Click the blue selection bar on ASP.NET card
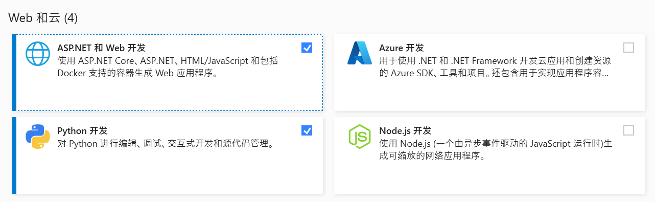Image resolution: width=655 pixels, height=202 pixels. pyautogui.click(x=14, y=73)
